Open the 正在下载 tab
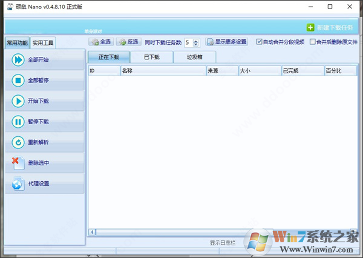 (108, 57)
